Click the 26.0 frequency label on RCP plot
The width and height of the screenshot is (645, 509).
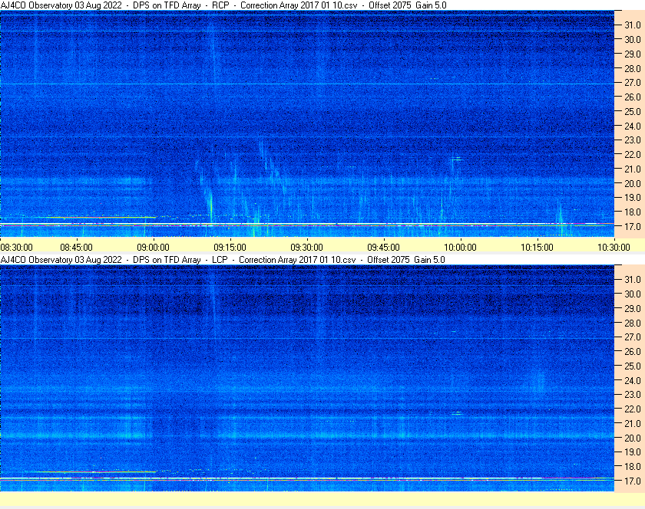pos(633,97)
